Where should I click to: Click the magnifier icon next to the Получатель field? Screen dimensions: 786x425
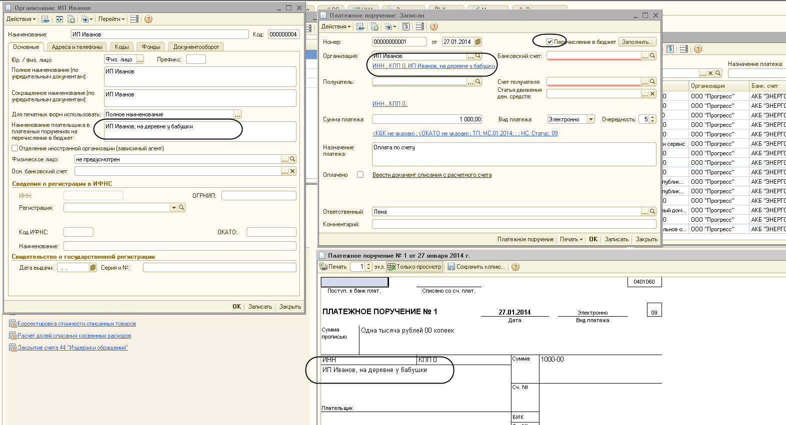(478, 82)
